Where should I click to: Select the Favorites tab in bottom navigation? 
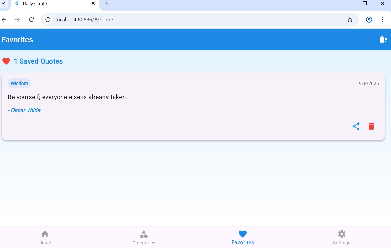[x=242, y=237]
